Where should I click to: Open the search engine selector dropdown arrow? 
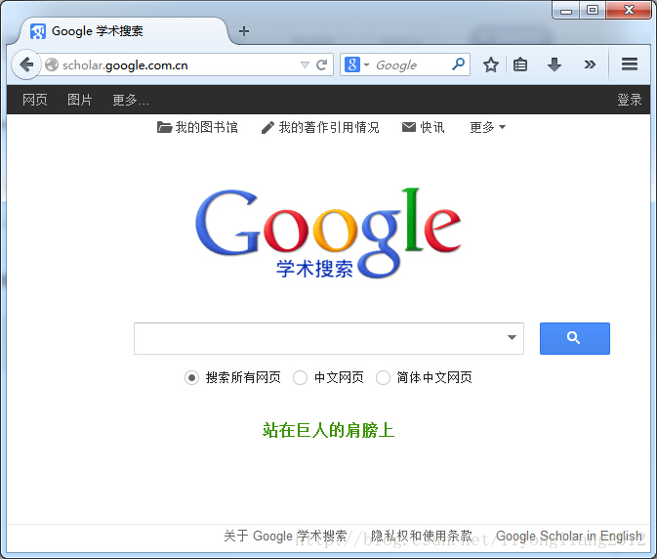pyautogui.click(x=367, y=65)
